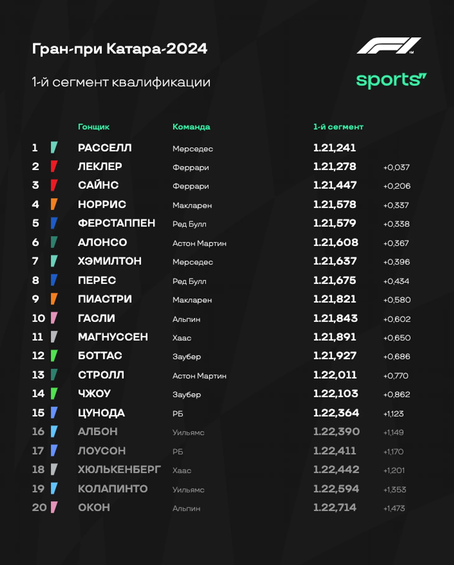Click the 1-й сегмент column header
This screenshot has height=565, width=454.
coord(338,127)
